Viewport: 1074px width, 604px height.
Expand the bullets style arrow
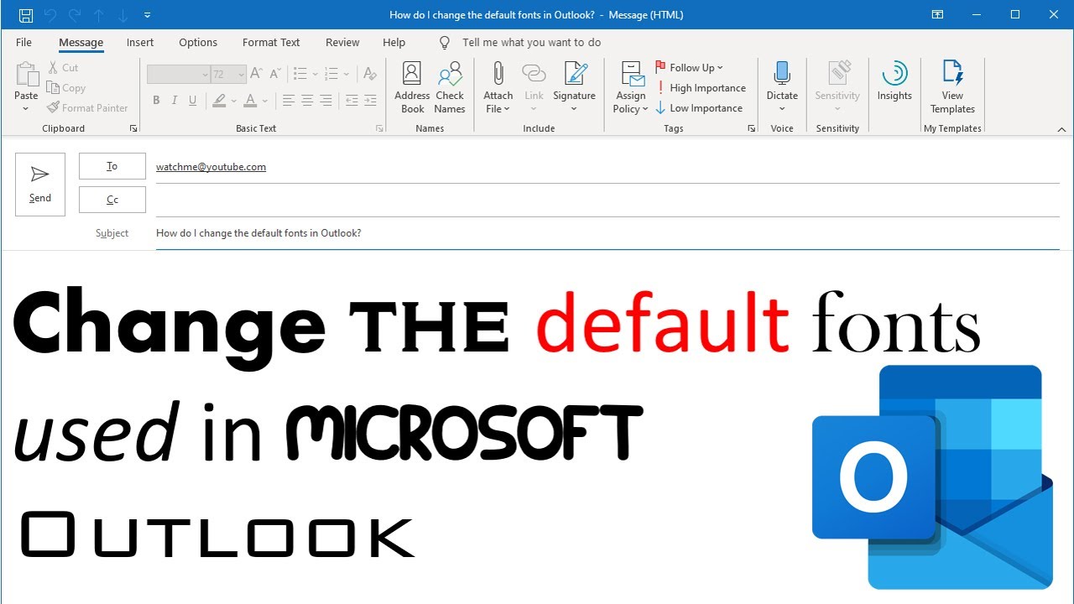[x=315, y=75]
